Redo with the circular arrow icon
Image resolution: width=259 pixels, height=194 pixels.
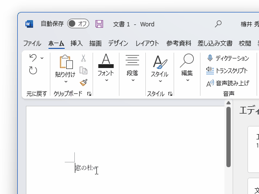coord(33,70)
